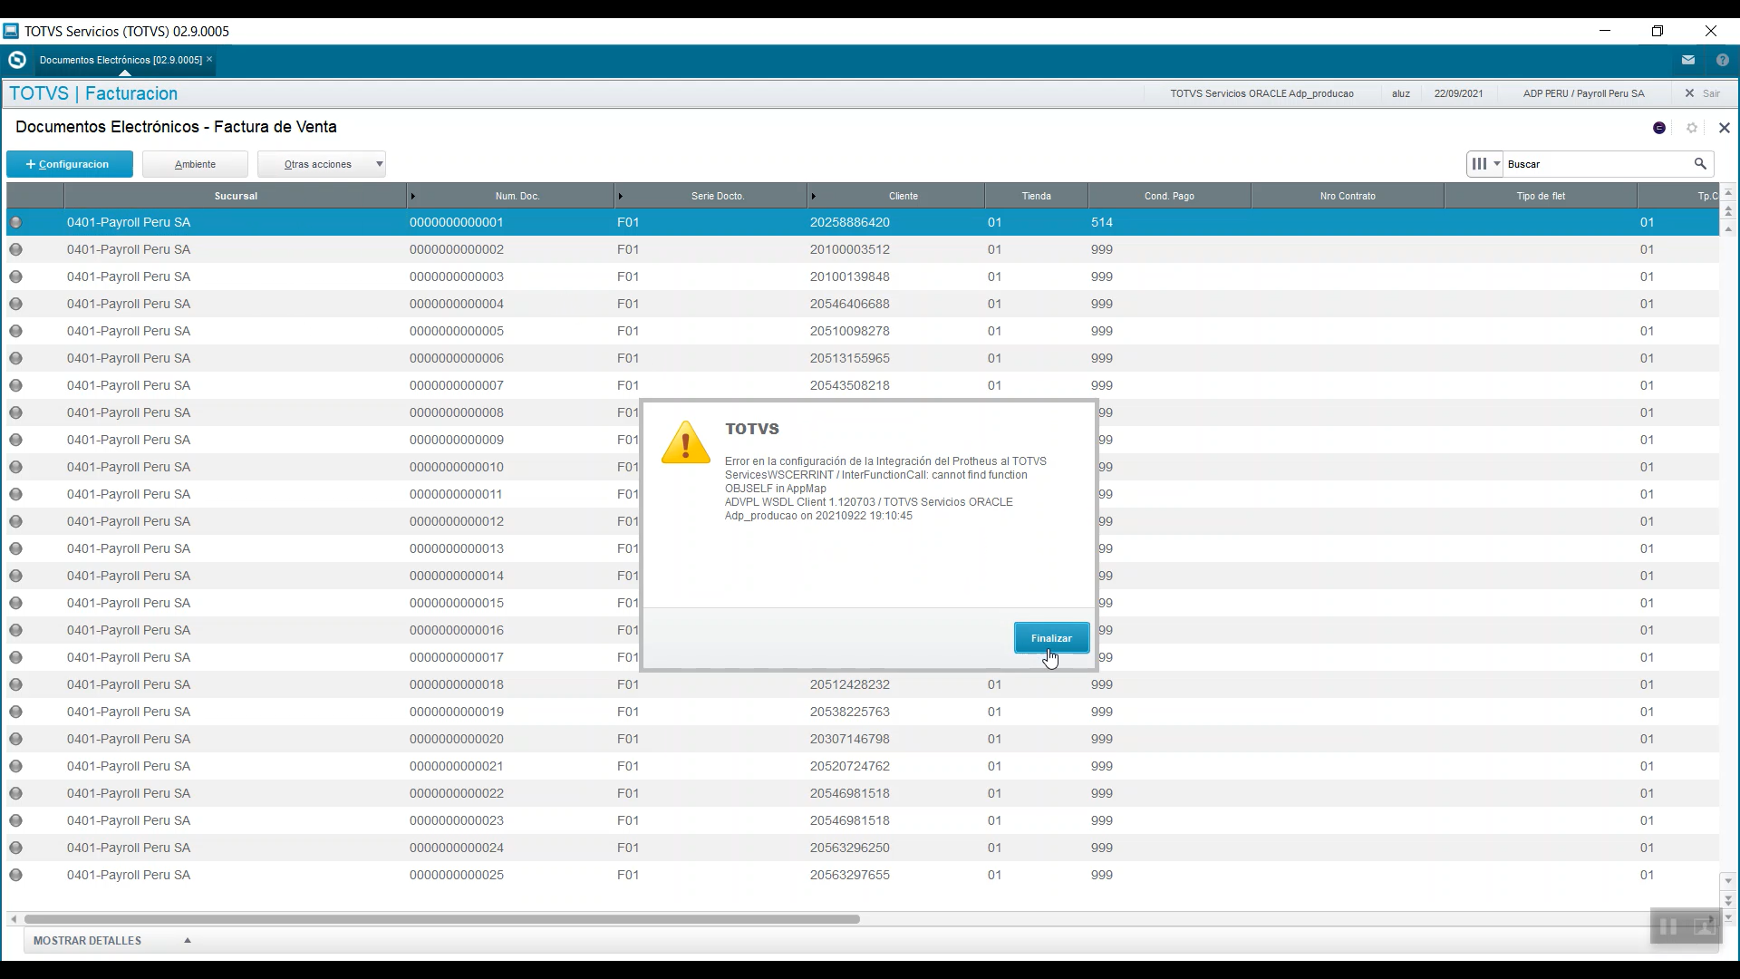The height and width of the screenshot is (979, 1740).
Task: Select document number 0000000000011
Action: tap(456, 494)
